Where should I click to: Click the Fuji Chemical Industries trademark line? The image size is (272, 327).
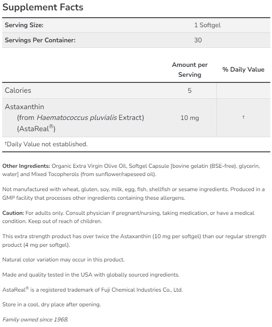pos(92,289)
